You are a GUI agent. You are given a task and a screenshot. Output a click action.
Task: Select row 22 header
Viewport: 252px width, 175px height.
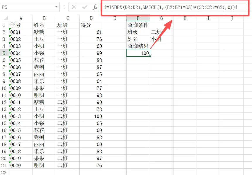[4, 172]
